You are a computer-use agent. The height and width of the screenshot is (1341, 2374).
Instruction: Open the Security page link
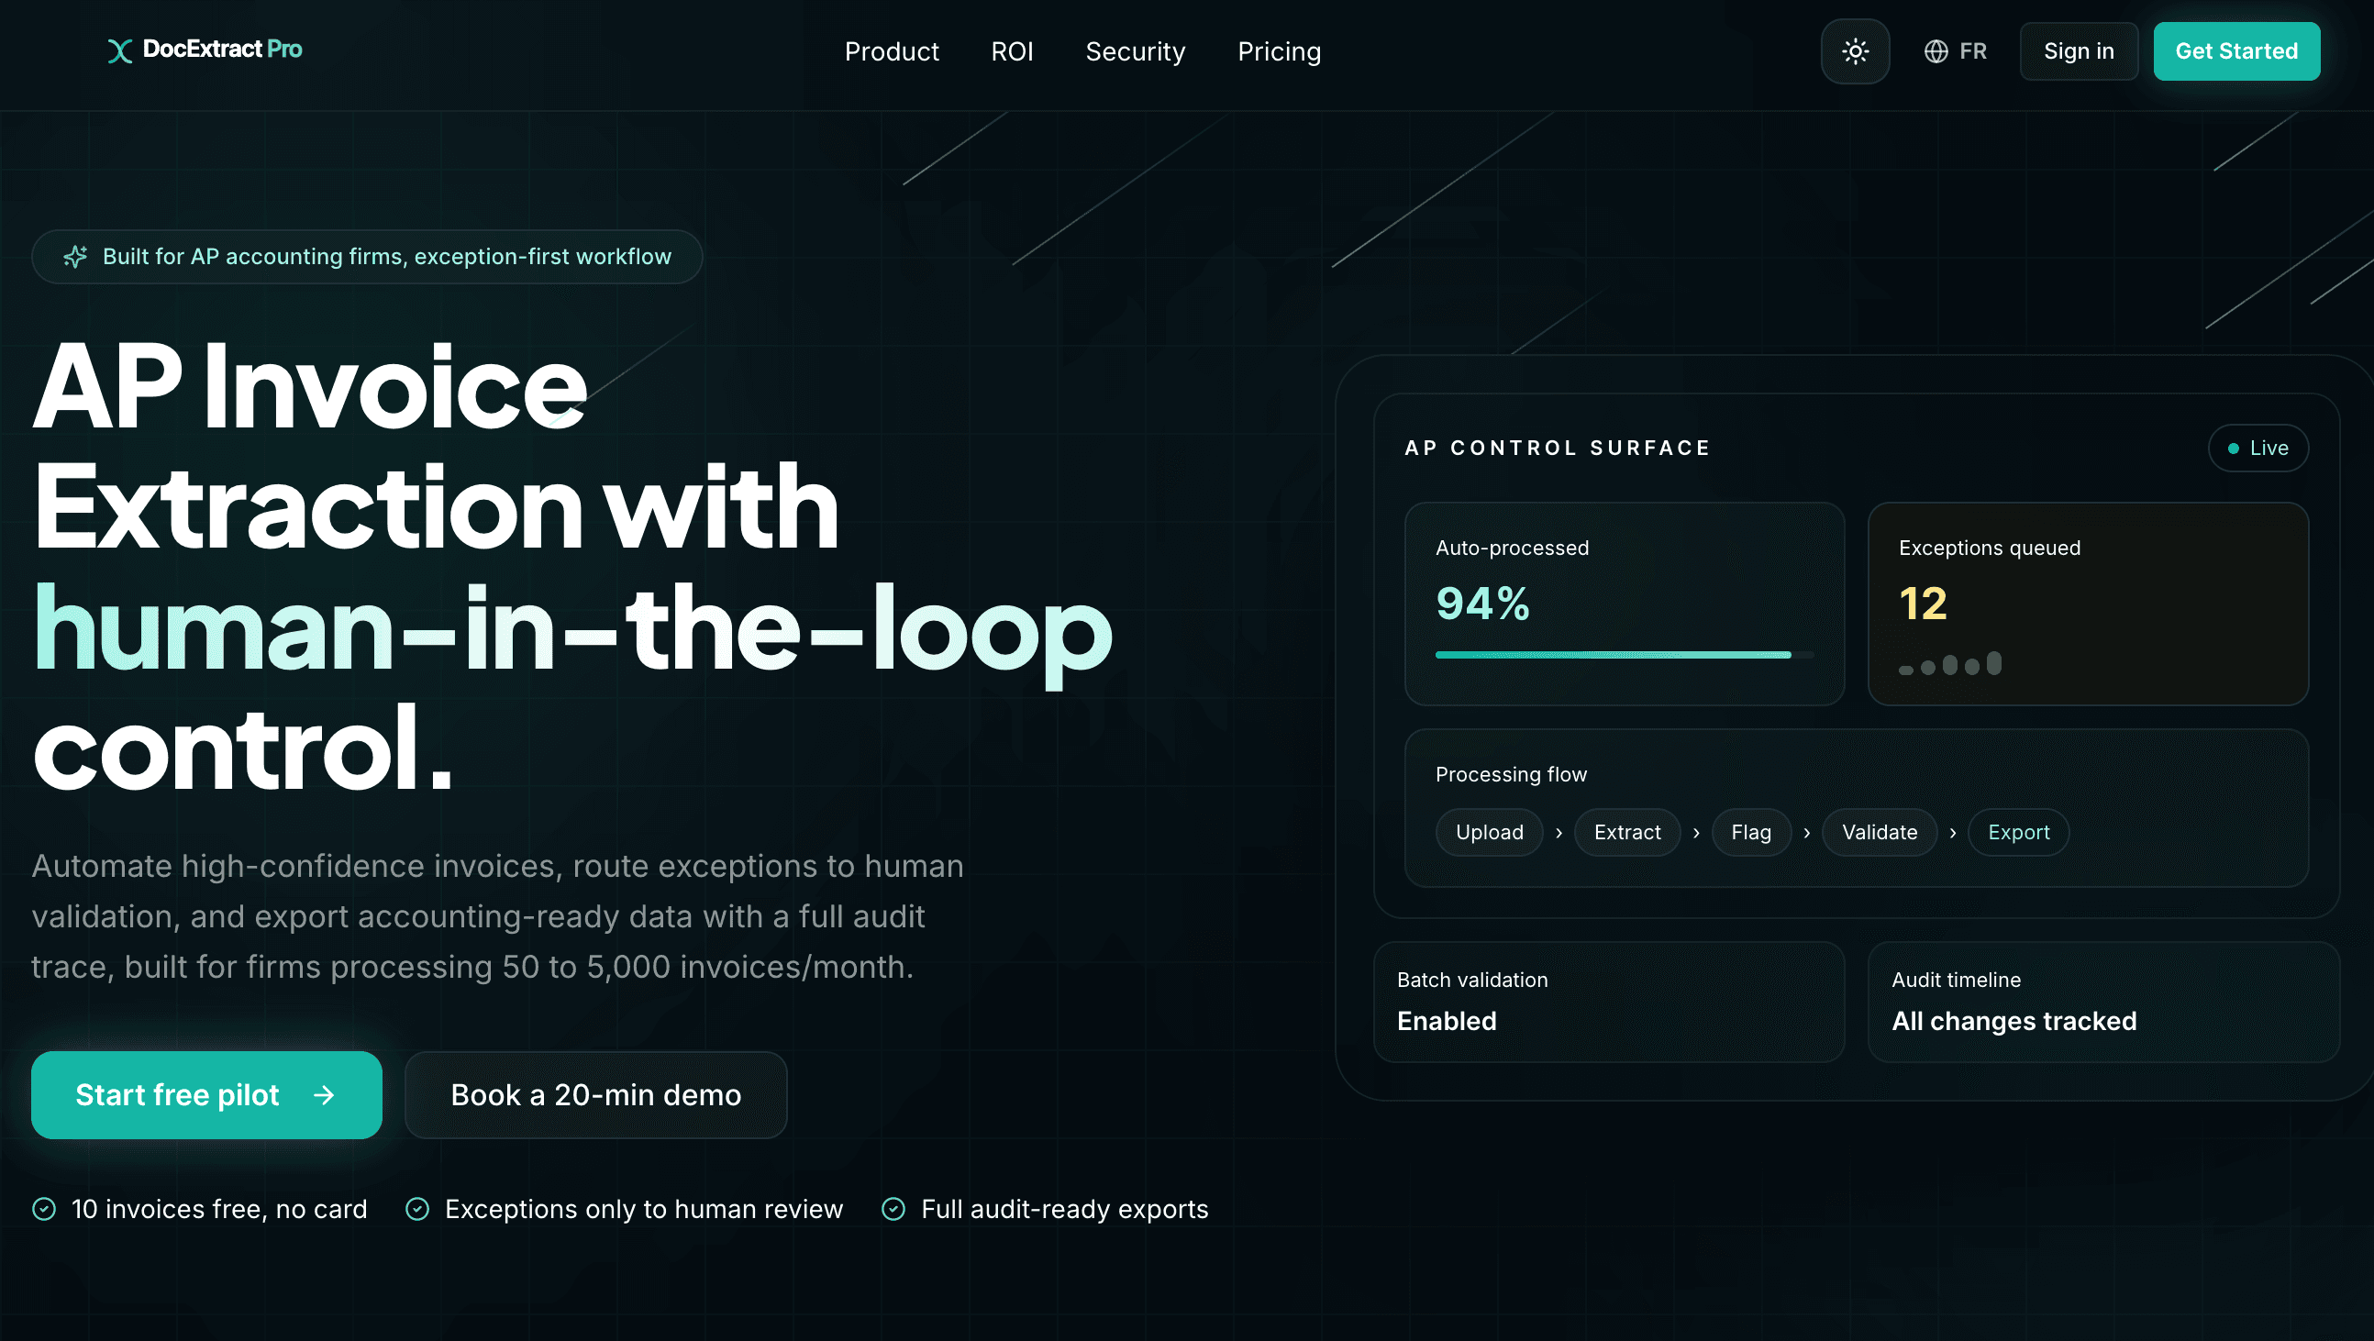click(x=1135, y=51)
